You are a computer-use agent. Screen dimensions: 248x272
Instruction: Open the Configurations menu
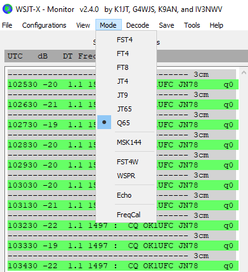pyautogui.click(x=44, y=25)
